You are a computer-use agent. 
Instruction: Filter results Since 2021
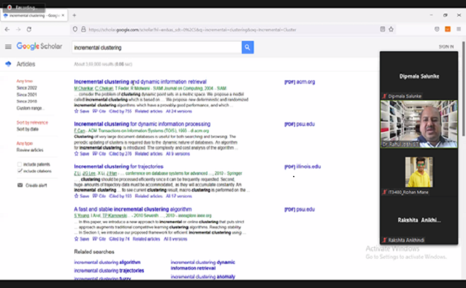coord(27,95)
